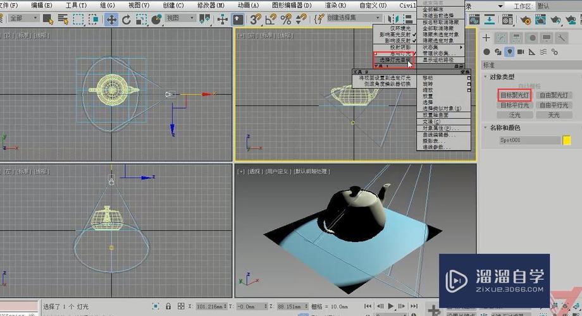The height and width of the screenshot is (316, 582).
Task: Switch to Cameras category icon
Action: click(x=521, y=52)
